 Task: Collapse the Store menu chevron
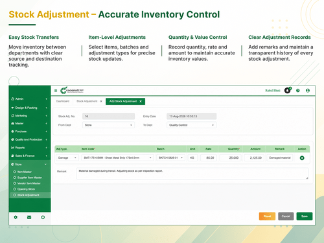coord(45,165)
